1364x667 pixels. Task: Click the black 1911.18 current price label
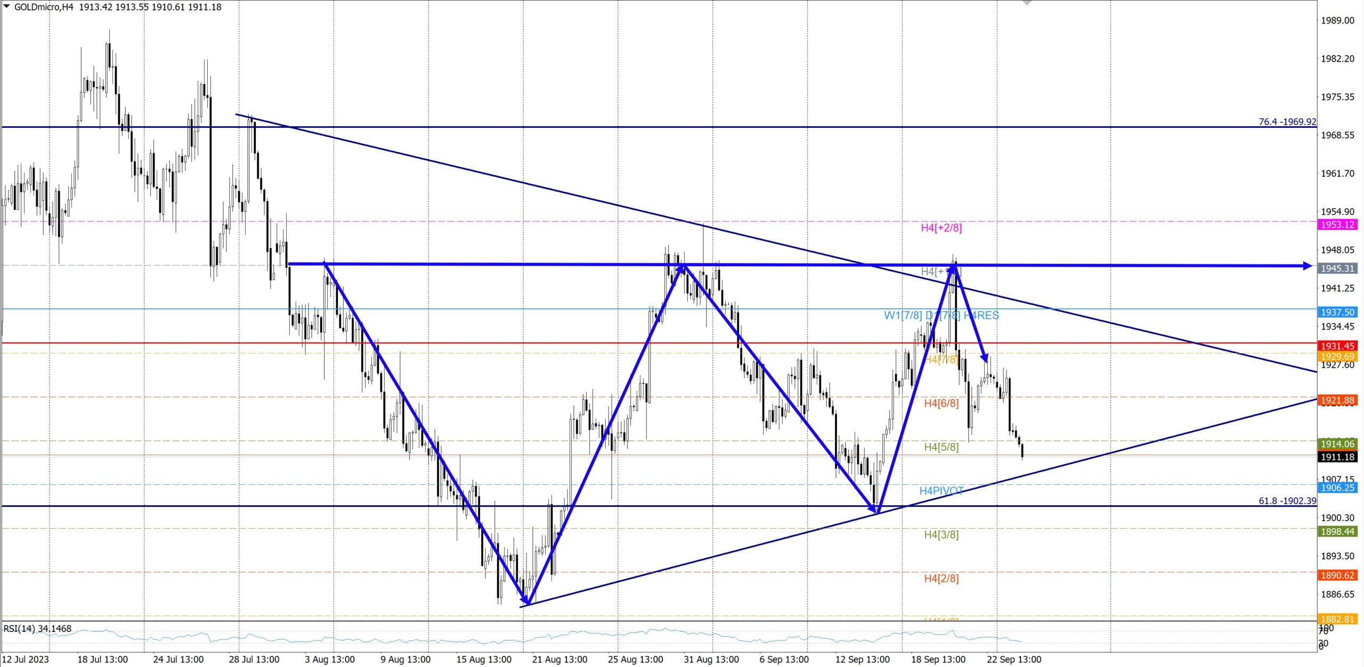click(x=1337, y=457)
